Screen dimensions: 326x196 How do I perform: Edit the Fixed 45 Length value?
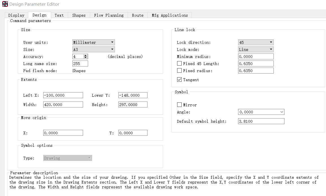256,64
